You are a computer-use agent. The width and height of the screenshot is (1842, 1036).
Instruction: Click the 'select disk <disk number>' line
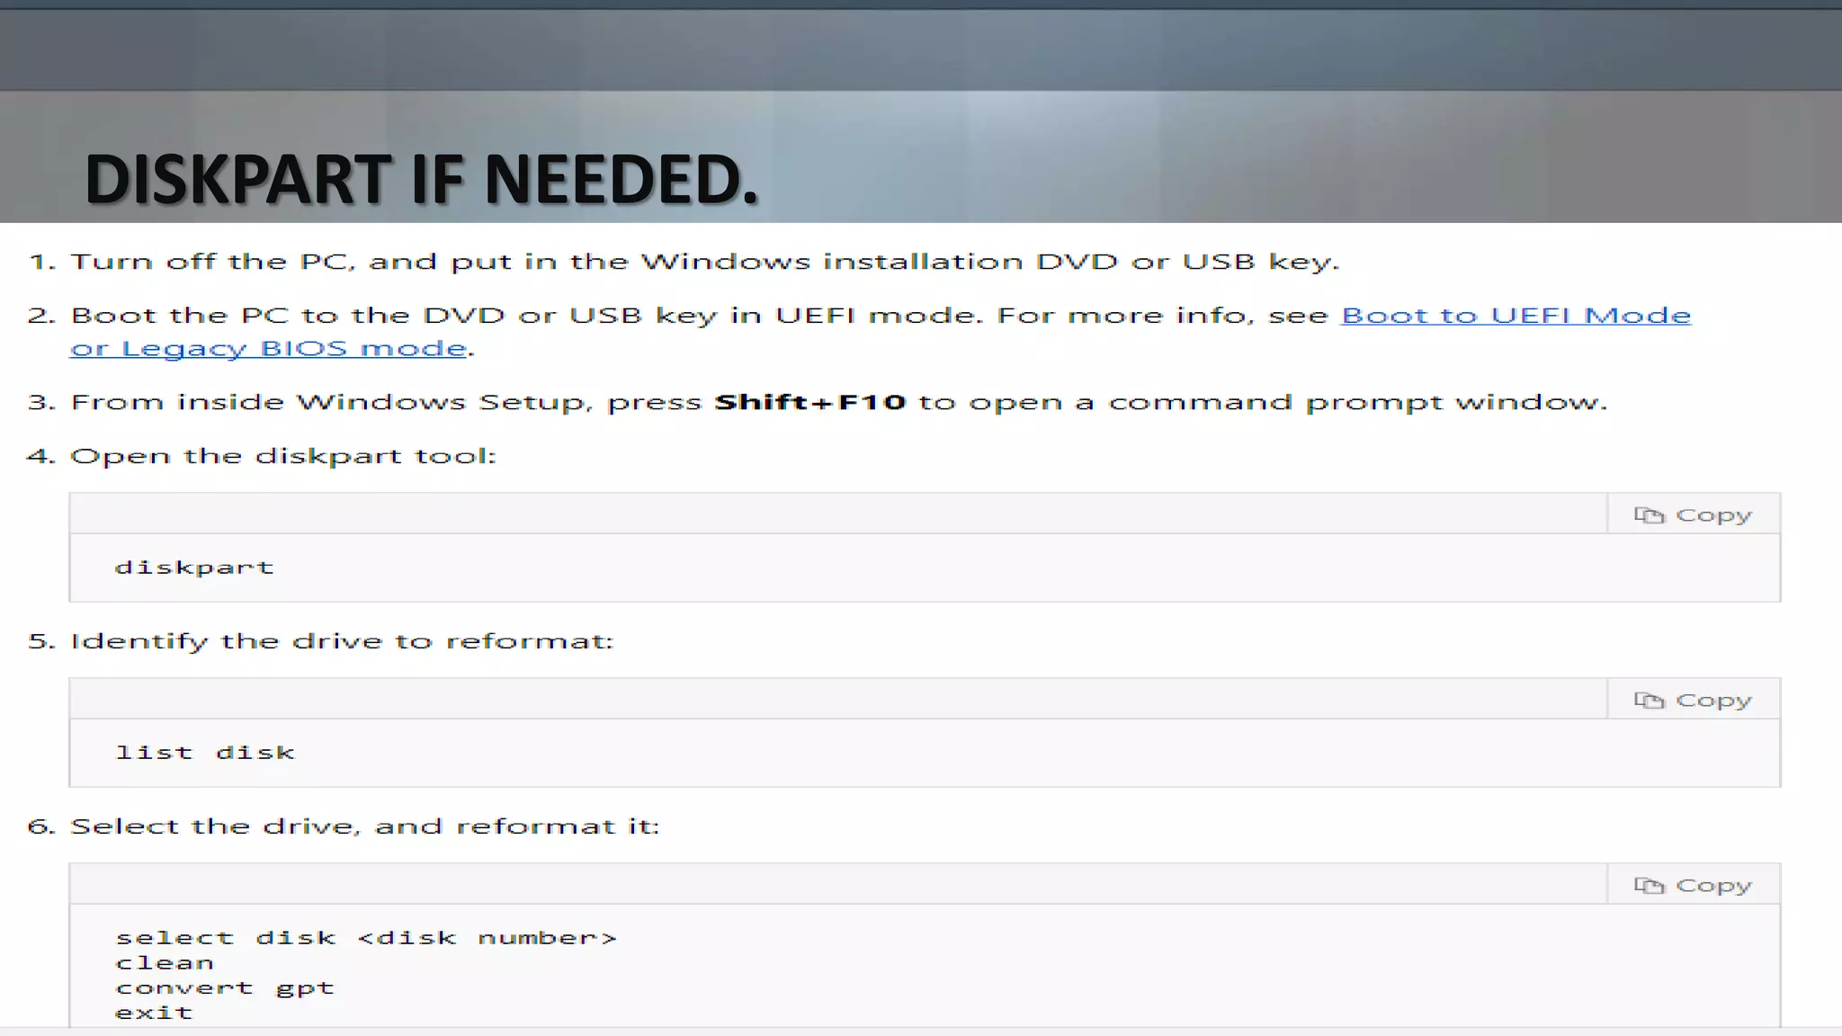coord(365,938)
